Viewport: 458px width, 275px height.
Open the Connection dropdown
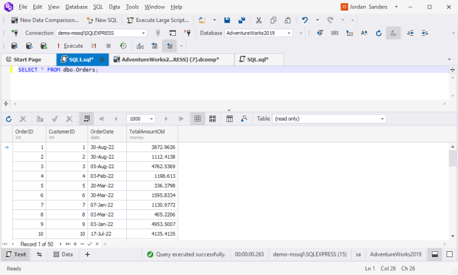(143, 33)
